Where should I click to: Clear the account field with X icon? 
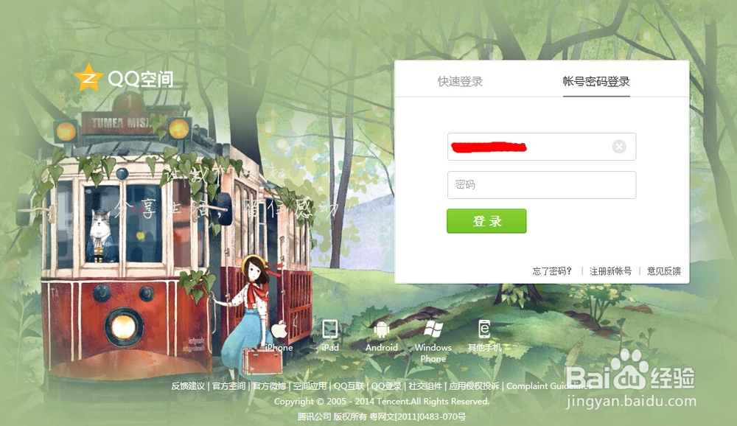pyautogui.click(x=619, y=147)
